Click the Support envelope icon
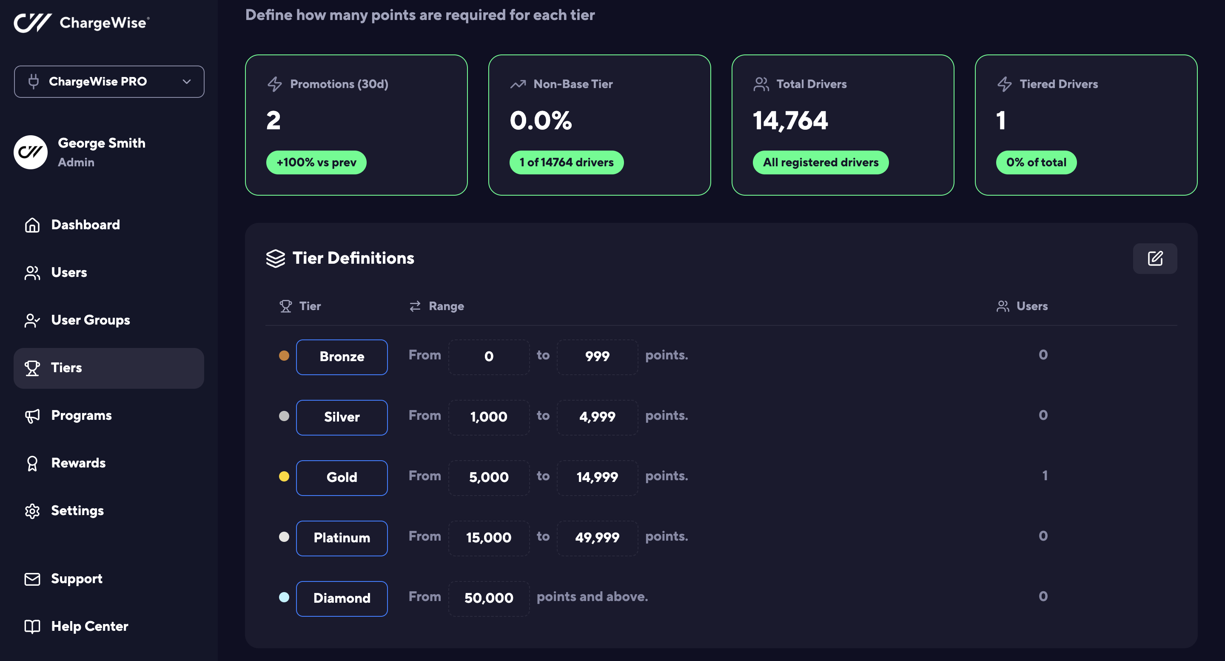Viewport: 1225px width, 661px height. tap(32, 579)
